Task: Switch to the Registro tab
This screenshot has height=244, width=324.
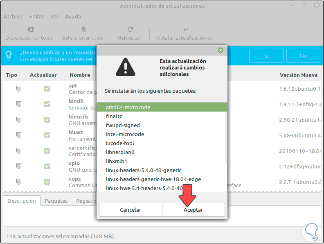Action: pos(86,201)
